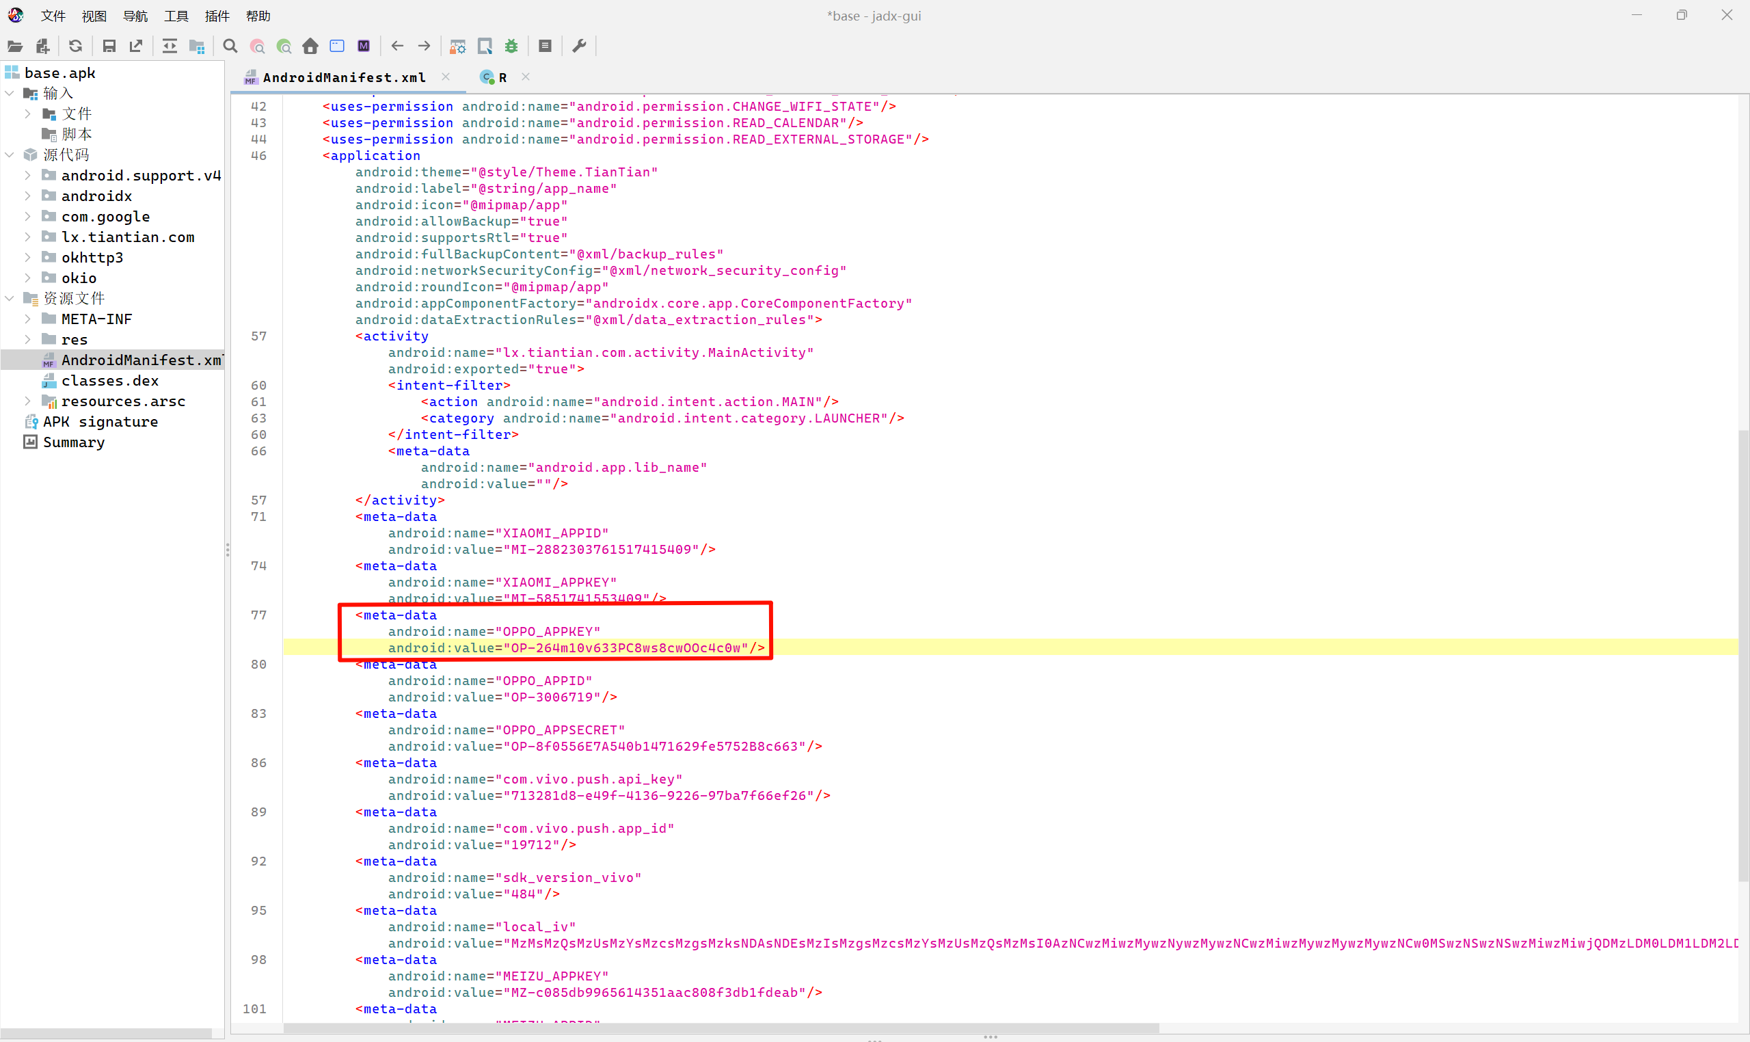Open the 文件 menu
This screenshot has height=1042, width=1750.
(53, 16)
